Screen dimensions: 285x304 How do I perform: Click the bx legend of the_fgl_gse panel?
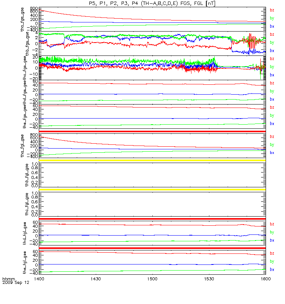(x=272, y=270)
